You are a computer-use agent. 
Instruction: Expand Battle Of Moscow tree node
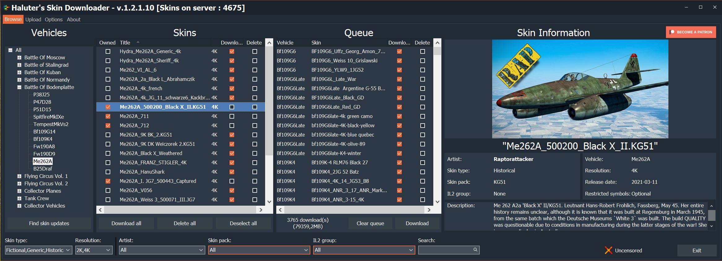point(19,57)
